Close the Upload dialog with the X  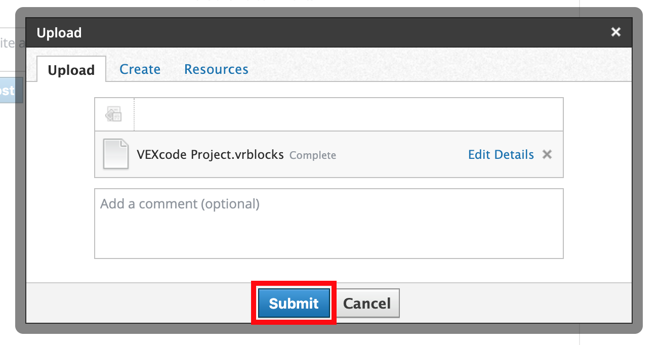(615, 32)
